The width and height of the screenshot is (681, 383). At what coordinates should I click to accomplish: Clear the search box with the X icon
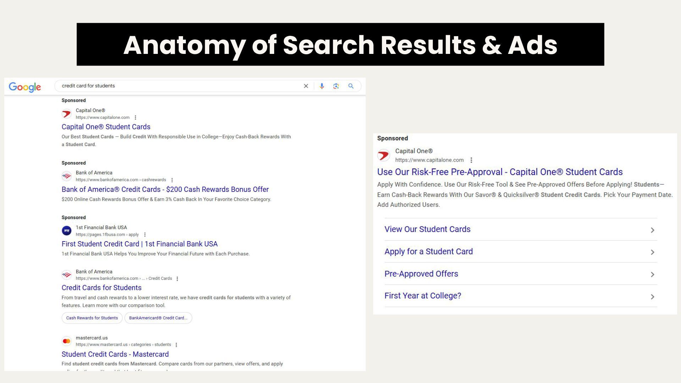(x=306, y=86)
